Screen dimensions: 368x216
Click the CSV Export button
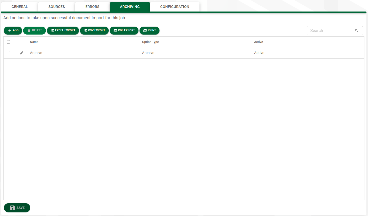click(94, 30)
